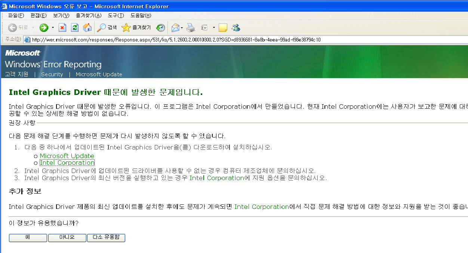Open the 파일(F) menu
Image resolution: width=468 pixels, height=253 pixels.
(16, 15)
